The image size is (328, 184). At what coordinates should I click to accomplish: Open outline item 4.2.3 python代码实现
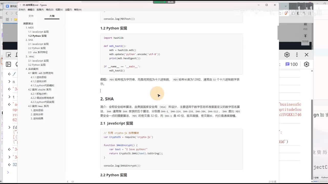coord(43,102)
